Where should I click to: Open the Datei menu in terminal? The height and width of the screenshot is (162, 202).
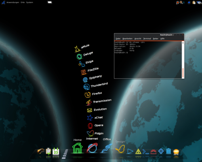tap(118, 38)
